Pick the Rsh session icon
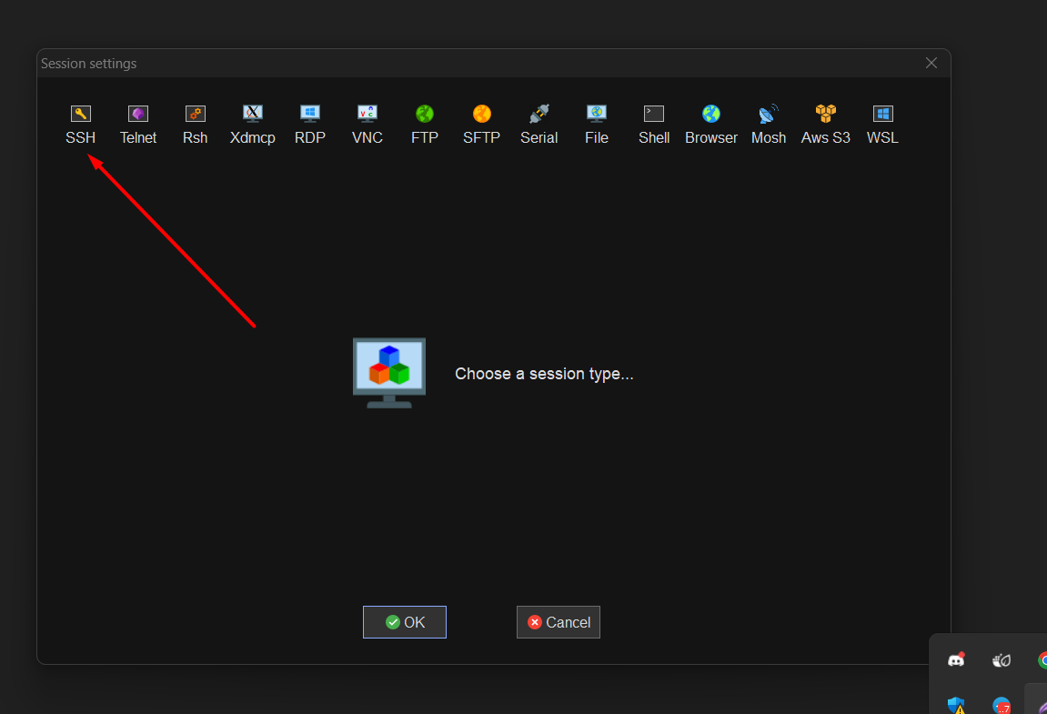The image size is (1047, 714). click(195, 125)
